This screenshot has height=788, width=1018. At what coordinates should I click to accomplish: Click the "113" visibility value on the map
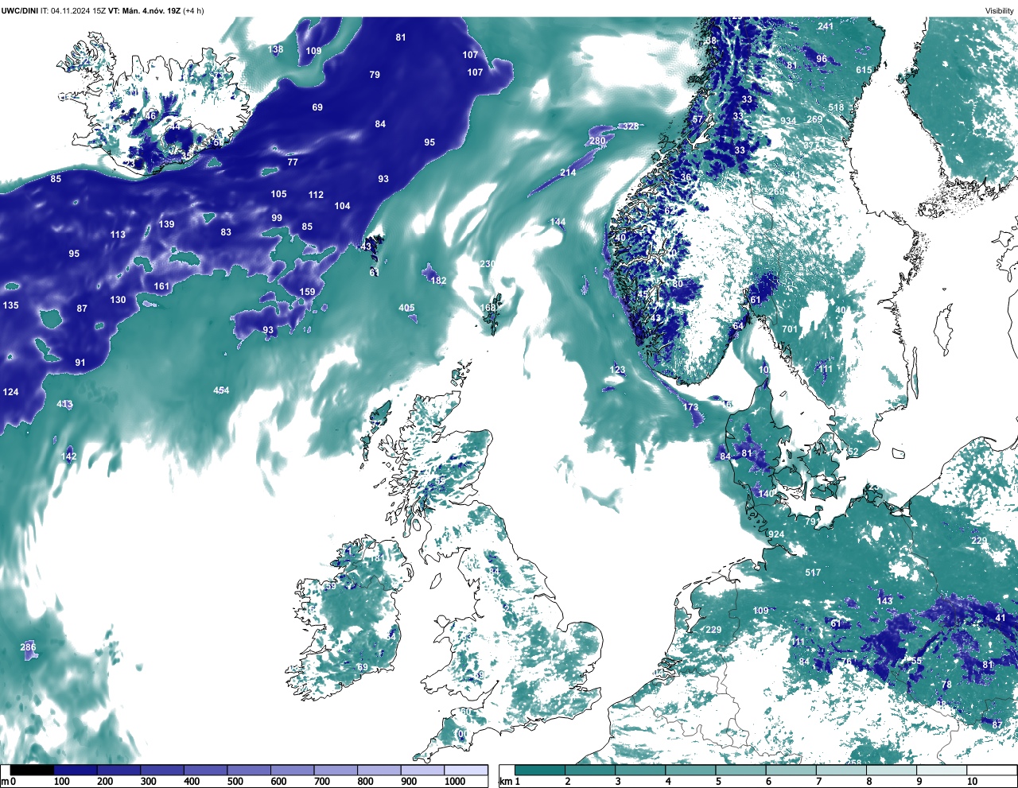[118, 235]
